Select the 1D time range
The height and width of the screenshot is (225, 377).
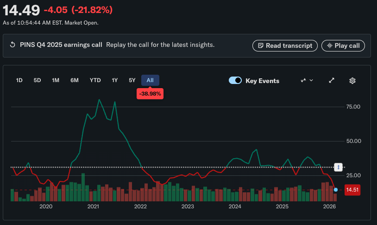pos(19,80)
